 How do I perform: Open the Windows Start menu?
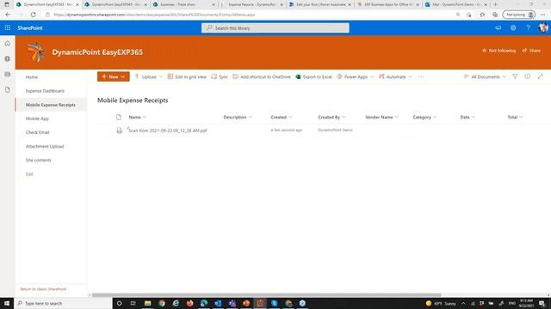coord(7,303)
